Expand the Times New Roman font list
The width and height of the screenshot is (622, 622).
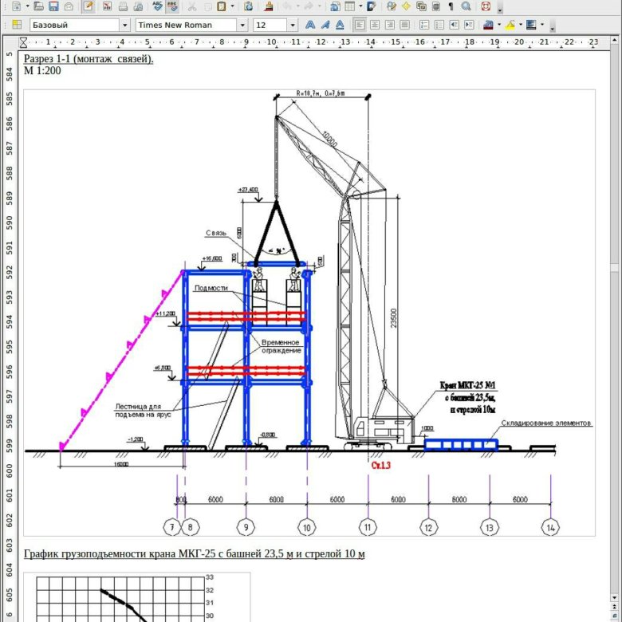[242, 25]
